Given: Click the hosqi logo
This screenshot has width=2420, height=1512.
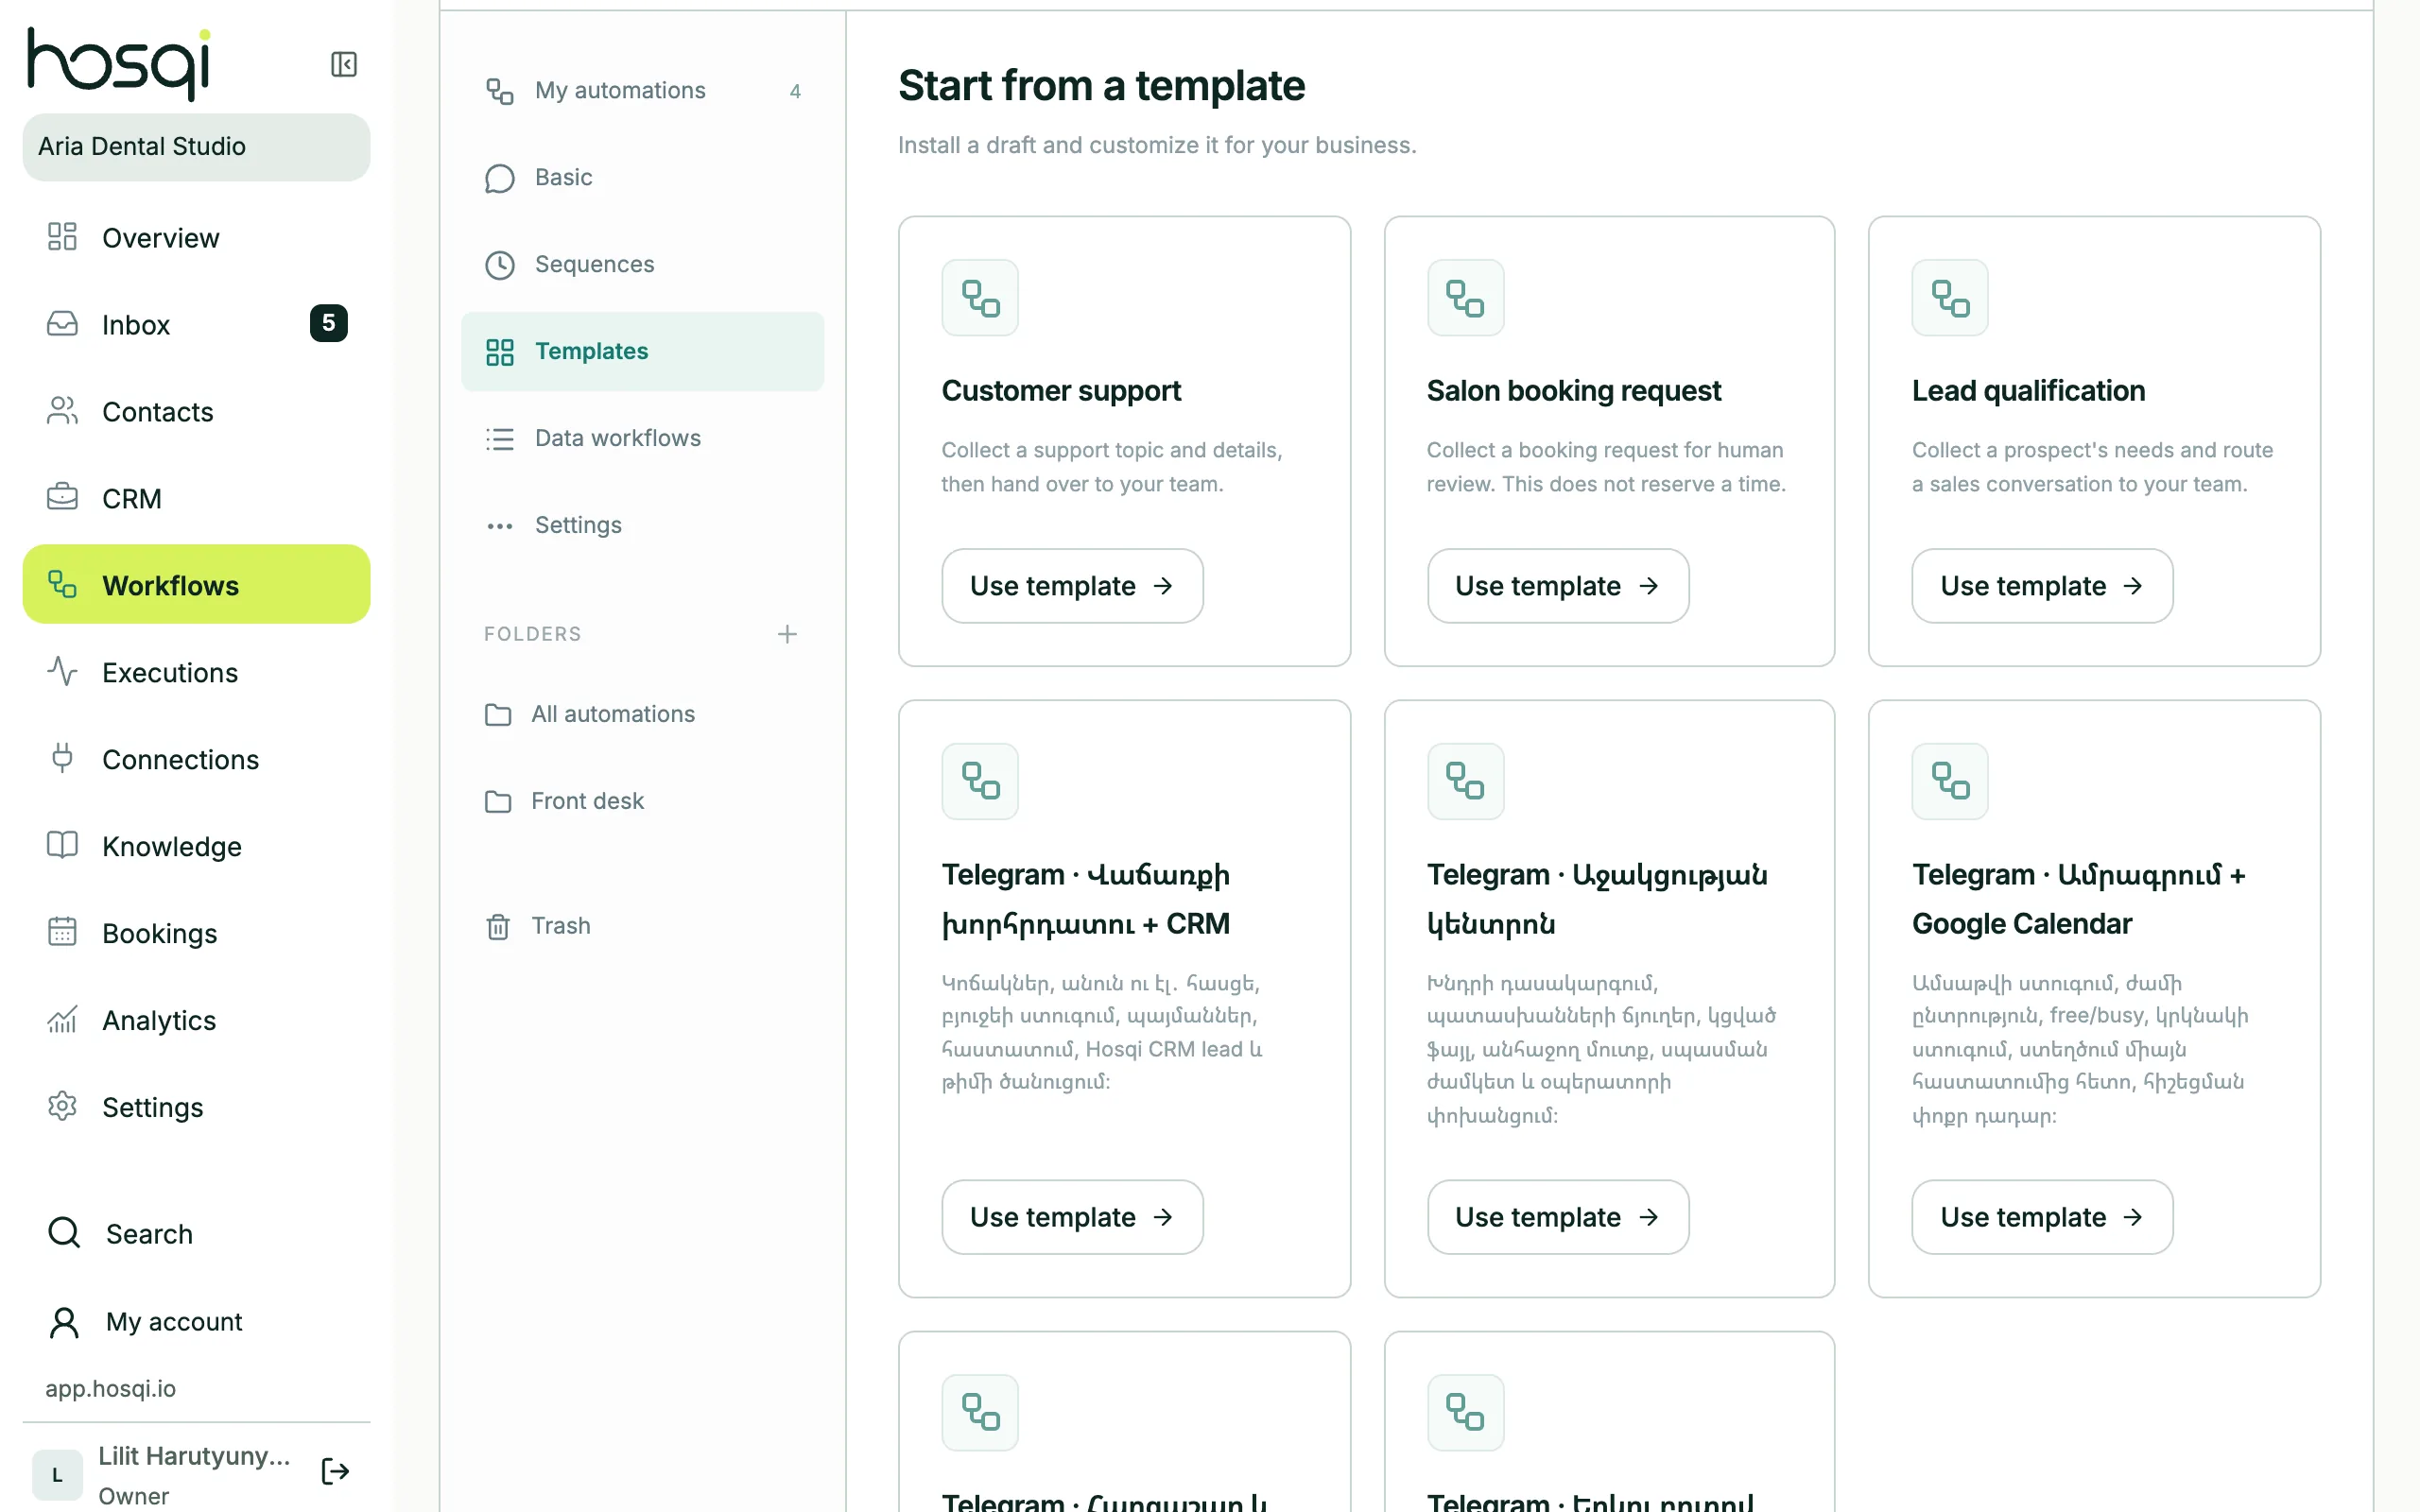Looking at the screenshot, I should pos(119,64).
